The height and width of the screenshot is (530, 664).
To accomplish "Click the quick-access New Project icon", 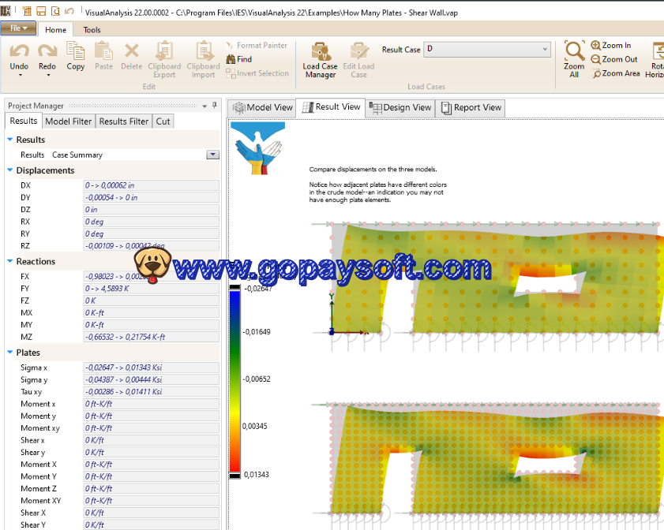I will 27,11.
